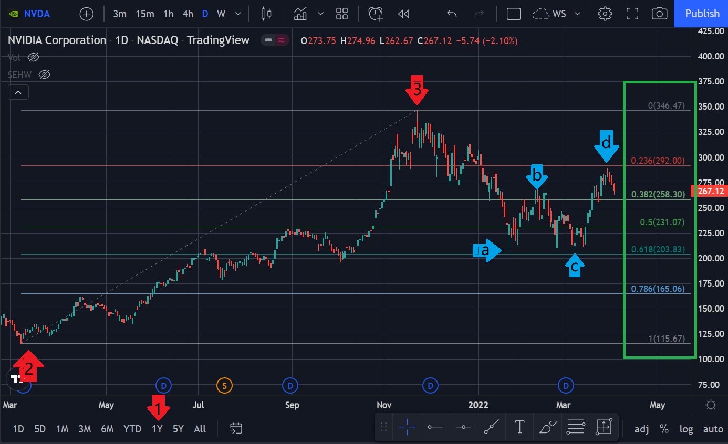Open the WS cloud saved layout menu
Image resolution: width=728 pixels, height=444 pixels.
point(549,14)
